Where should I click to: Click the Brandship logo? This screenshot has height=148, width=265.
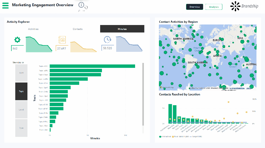pyautogui.click(x=244, y=6)
